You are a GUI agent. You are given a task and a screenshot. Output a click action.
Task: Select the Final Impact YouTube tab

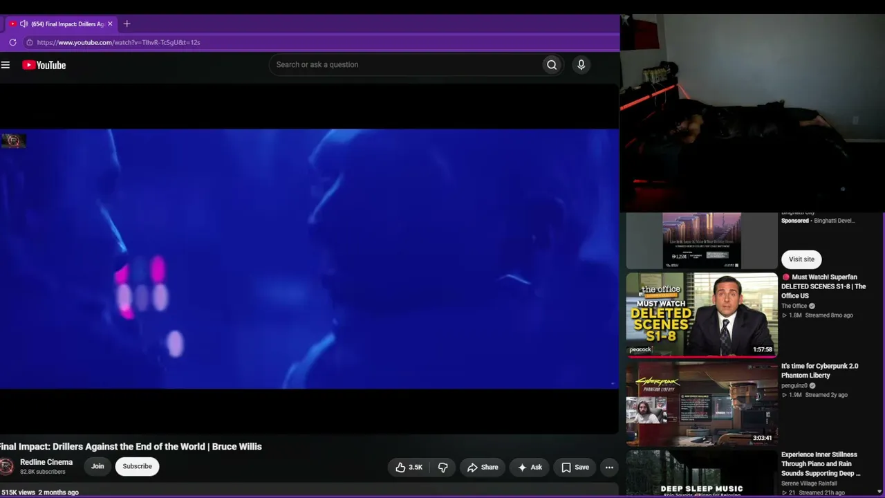coord(60,24)
